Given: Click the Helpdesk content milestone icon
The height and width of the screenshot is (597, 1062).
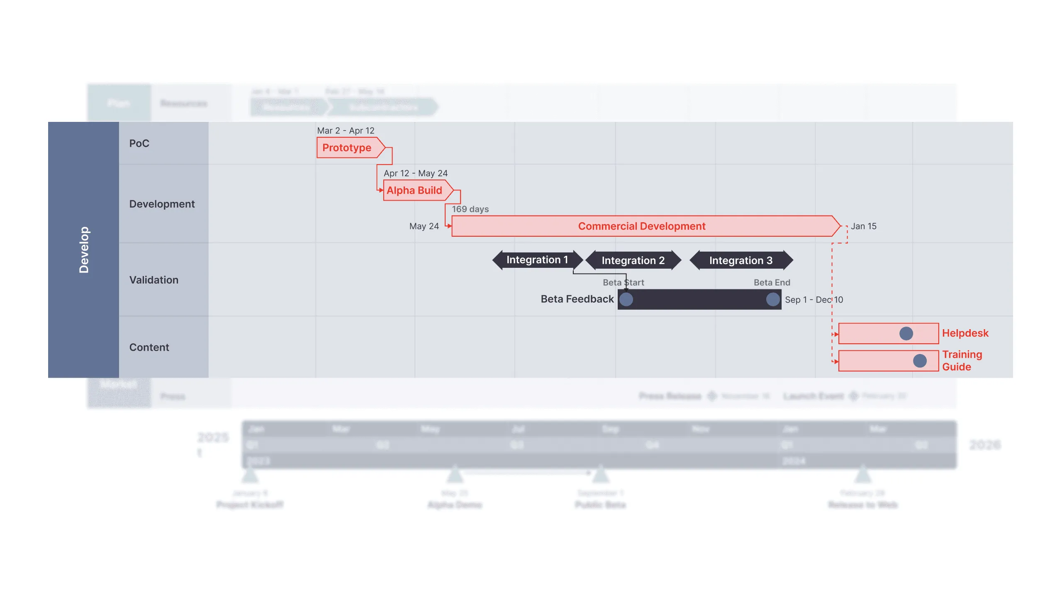Looking at the screenshot, I should tap(906, 333).
